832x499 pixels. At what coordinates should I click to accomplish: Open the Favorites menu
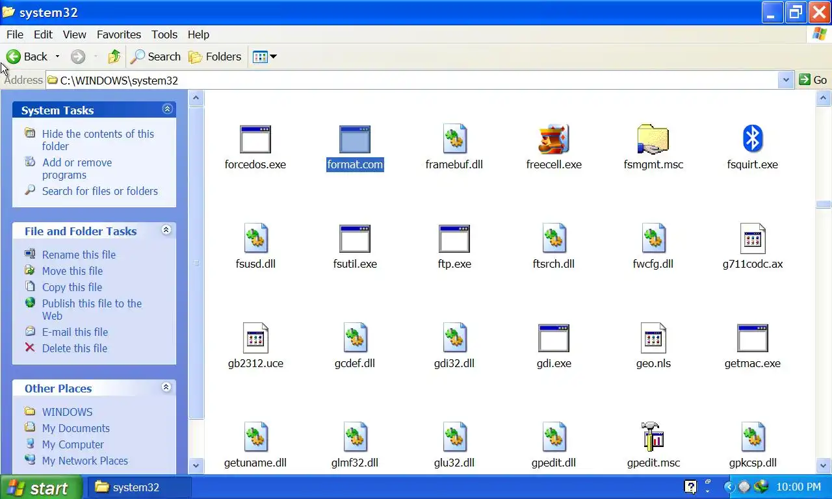tap(118, 34)
